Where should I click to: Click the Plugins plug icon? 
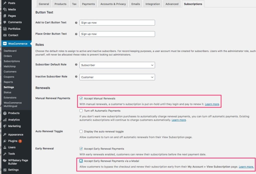(x=5, y=141)
